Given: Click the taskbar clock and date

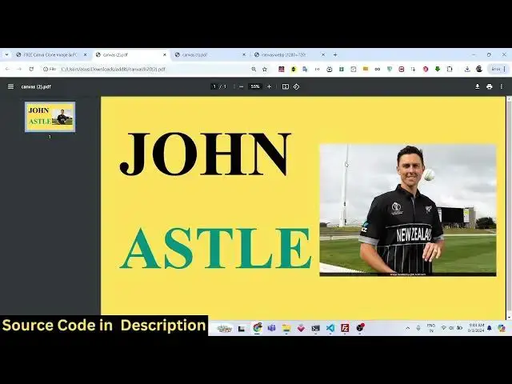Looking at the screenshot, I should click(x=476, y=328).
